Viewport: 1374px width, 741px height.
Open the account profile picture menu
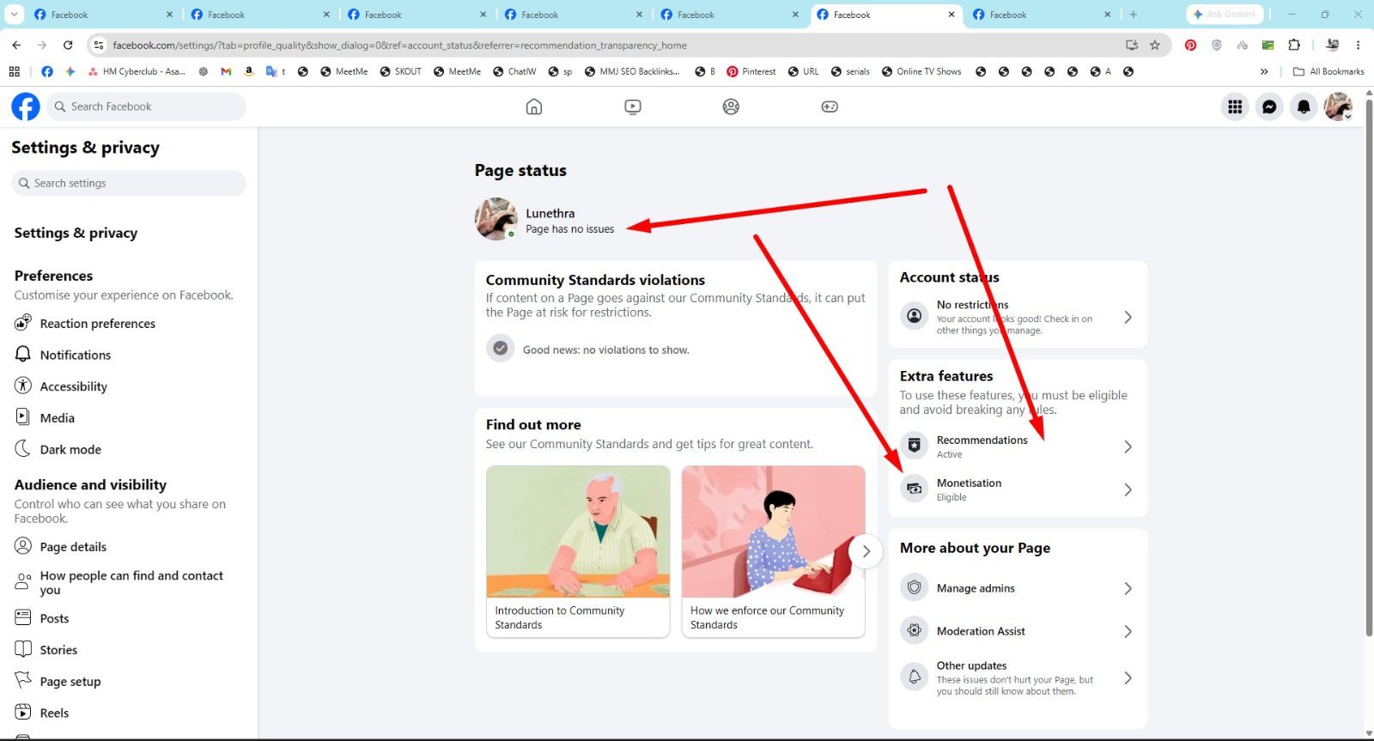(x=1338, y=106)
